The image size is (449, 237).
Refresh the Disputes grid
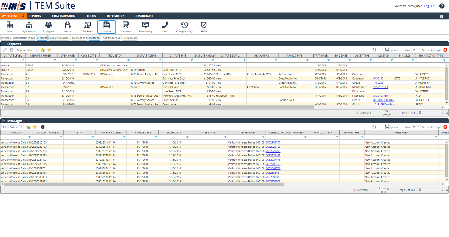tap(374, 50)
